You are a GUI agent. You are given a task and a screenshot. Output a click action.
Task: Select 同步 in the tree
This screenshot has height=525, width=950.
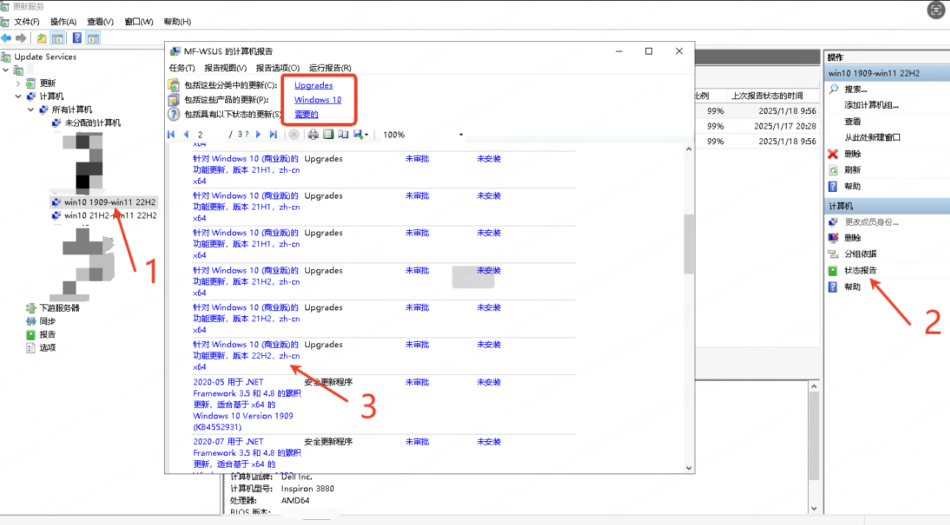48,321
